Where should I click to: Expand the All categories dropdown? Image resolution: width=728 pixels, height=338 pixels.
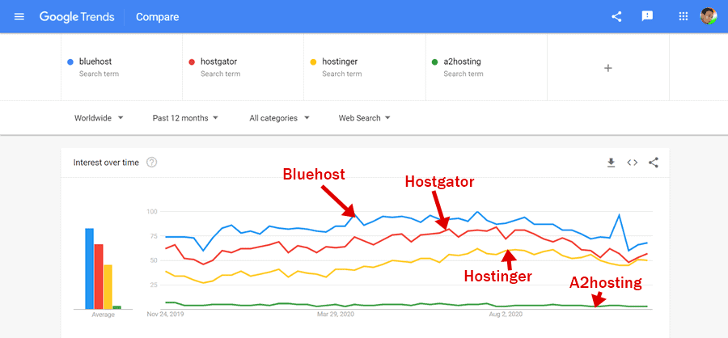[279, 118]
